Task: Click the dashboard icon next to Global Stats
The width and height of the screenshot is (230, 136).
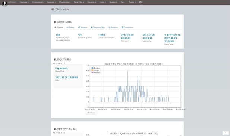Action: [55, 22]
